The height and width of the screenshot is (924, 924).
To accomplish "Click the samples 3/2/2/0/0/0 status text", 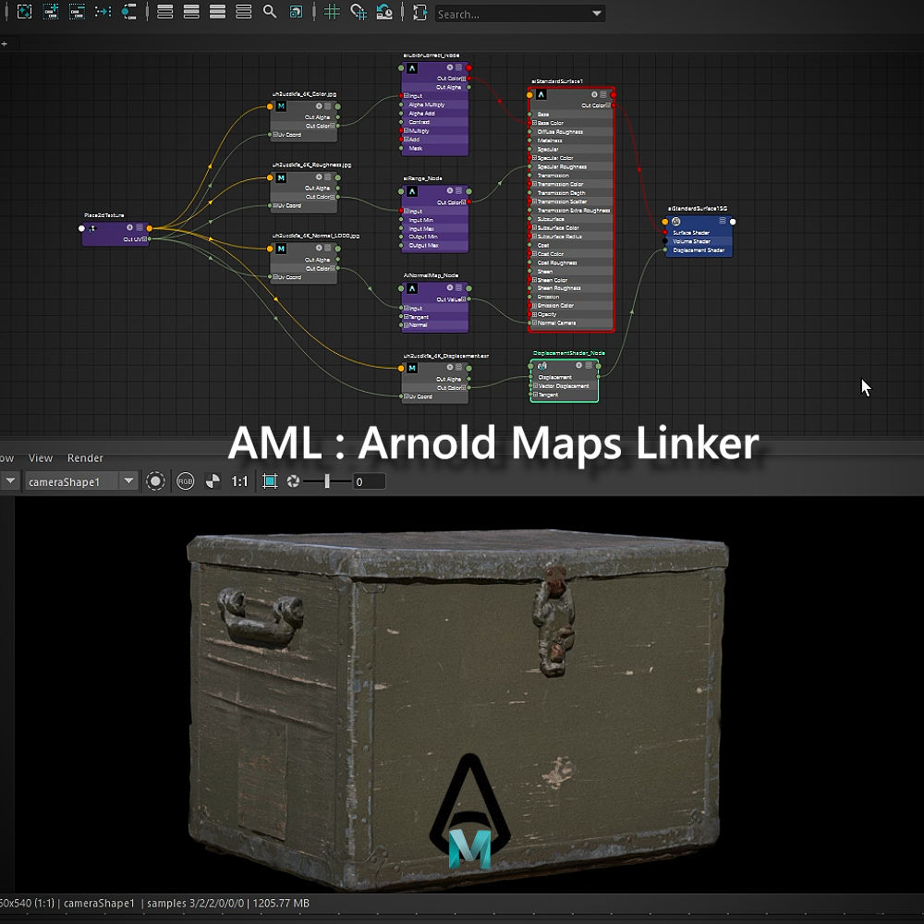I will 198,903.
